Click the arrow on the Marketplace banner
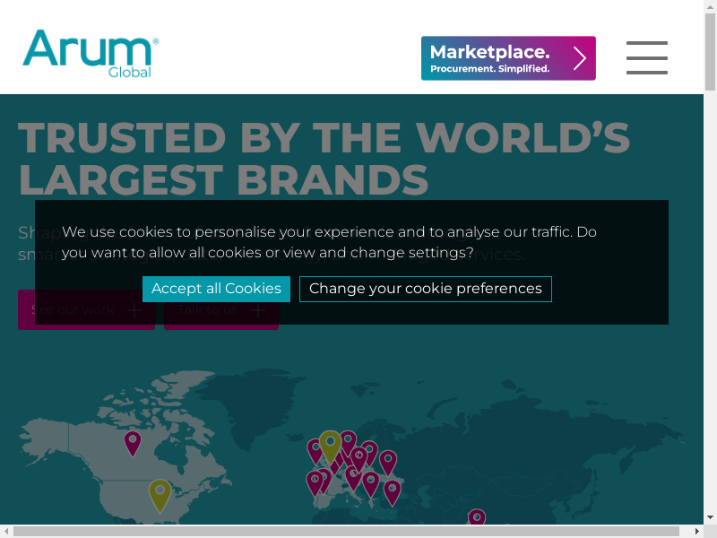 coord(580,59)
